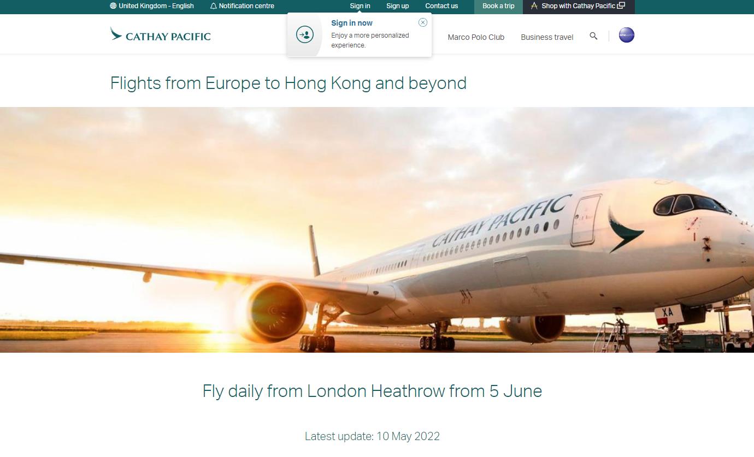Open the Notification centre
The image size is (754, 457).
coord(242,6)
